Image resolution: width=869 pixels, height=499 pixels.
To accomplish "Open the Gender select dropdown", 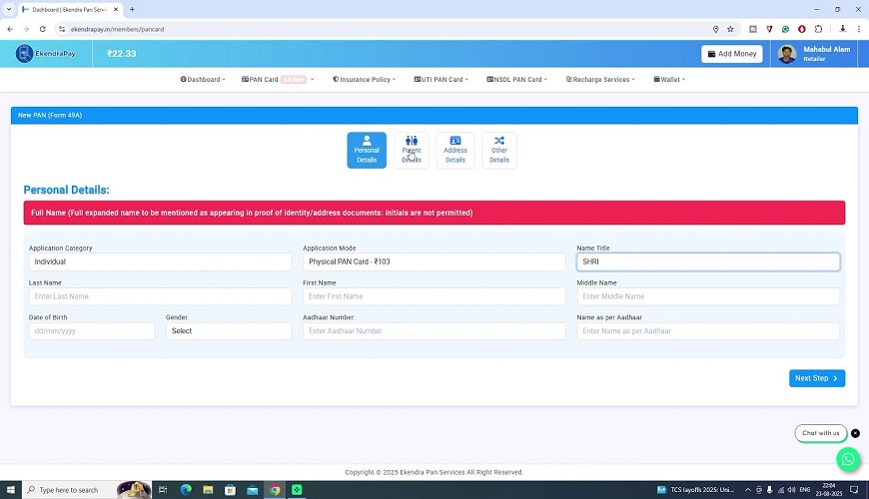I will pyautogui.click(x=229, y=330).
